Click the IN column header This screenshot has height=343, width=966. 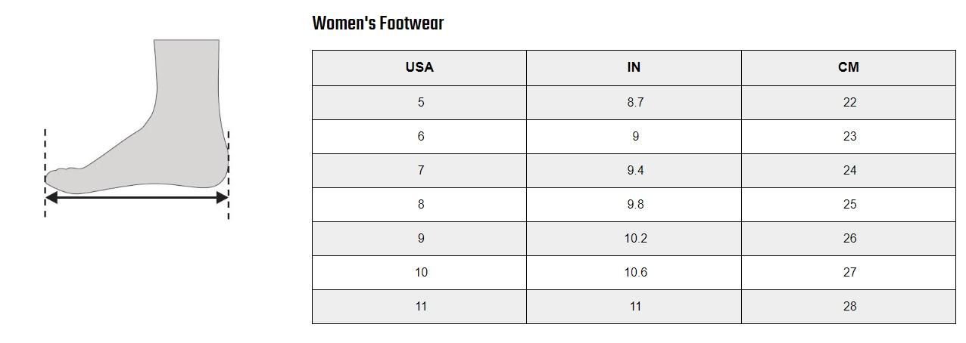pos(634,68)
